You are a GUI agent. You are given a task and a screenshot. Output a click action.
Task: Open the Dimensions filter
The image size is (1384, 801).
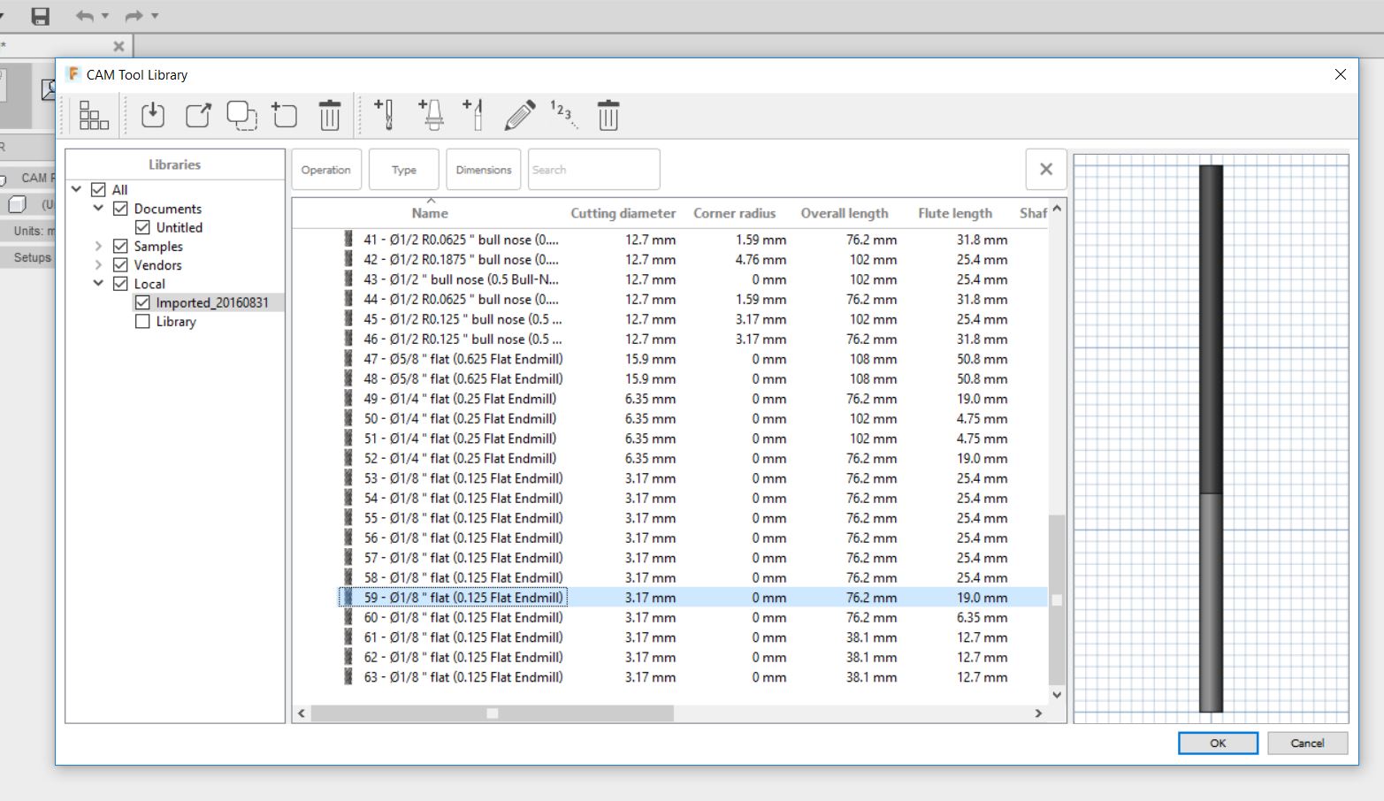tap(483, 169)
